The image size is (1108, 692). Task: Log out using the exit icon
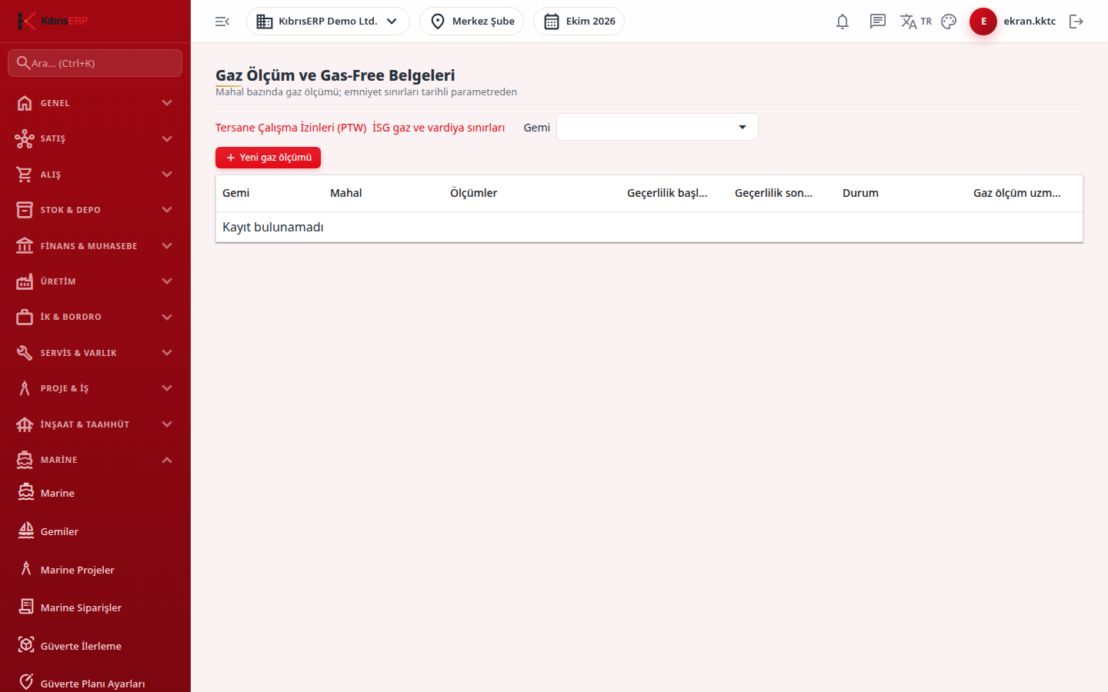tap(1076, 22)
